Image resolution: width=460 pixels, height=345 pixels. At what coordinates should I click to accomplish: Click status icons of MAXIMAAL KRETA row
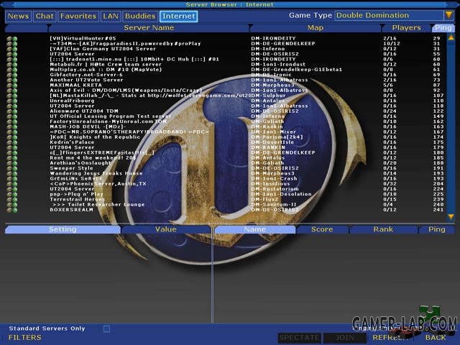(x=12, y=85)
